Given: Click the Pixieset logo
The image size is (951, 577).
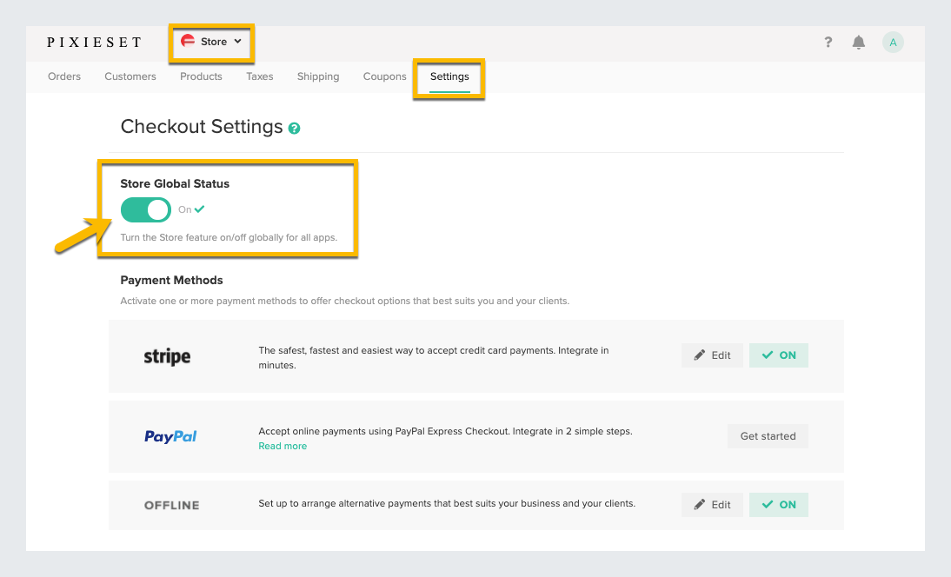Looking at the screenshot, I should point(94,42).
